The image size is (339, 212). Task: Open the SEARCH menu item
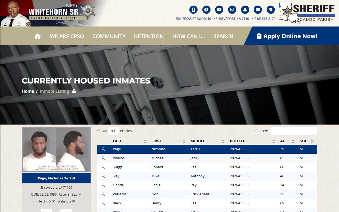coord(223,36)
